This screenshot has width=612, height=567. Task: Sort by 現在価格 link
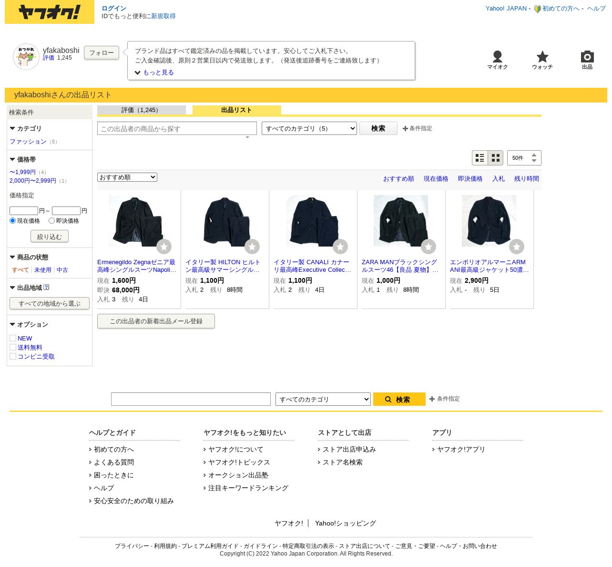pos(436,179)
